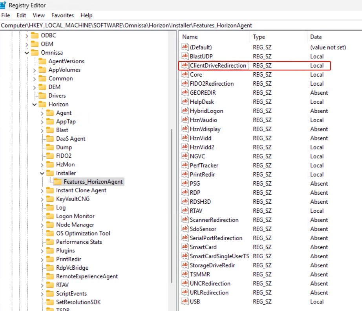
Task: Open the Help menu
Action: coord(86,15)
